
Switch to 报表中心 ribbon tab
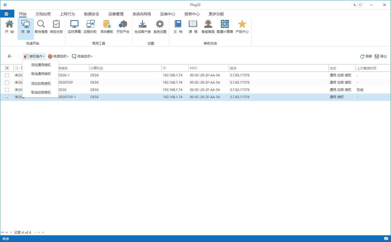point(192,14)
